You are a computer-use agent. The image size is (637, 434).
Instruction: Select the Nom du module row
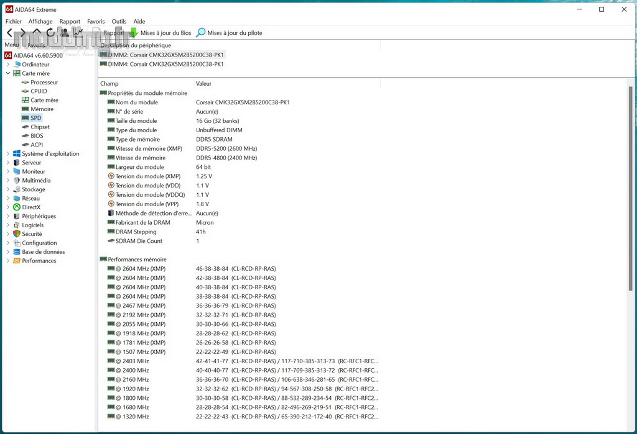[x=239, y=102]
